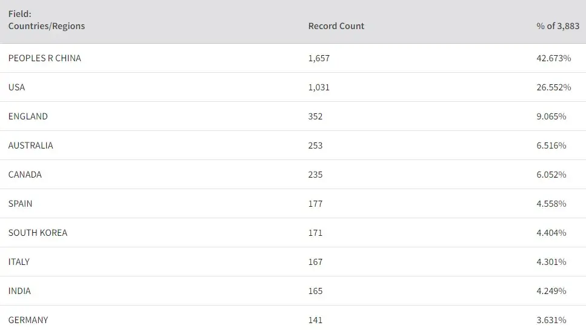The width and height of the screenshot is (586, 331).
Task: Select the 352 record count cell
Action: [x=316, y=116]
